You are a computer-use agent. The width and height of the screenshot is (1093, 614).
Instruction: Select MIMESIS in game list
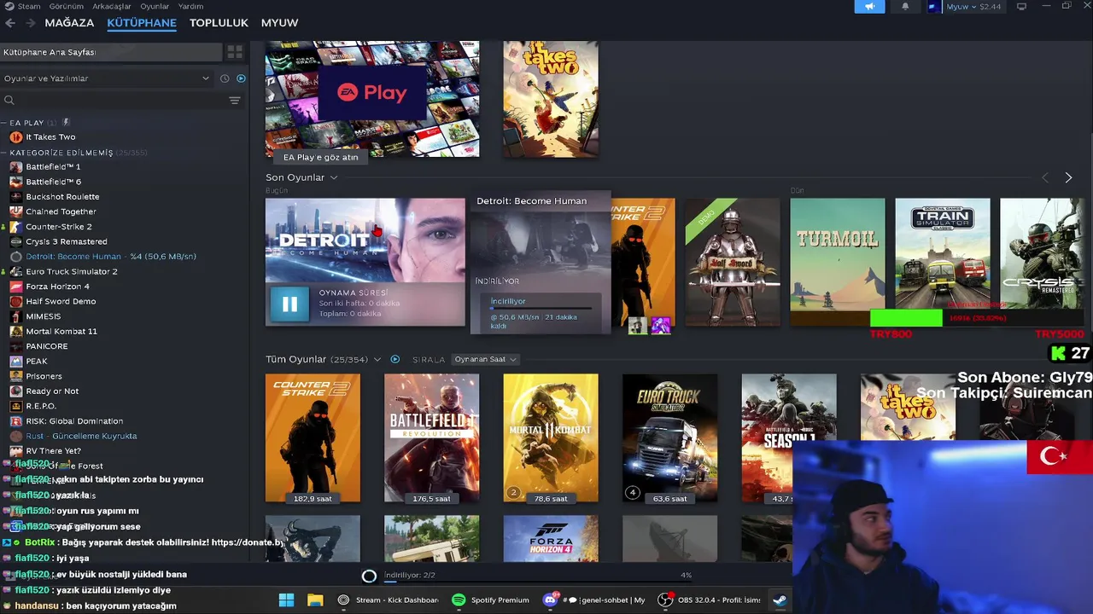click(43, 316)
